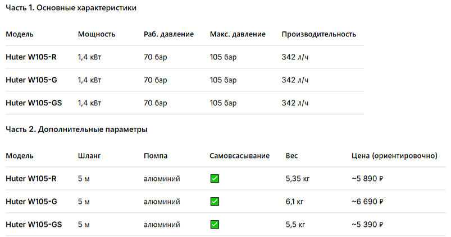Click the Раб. давление column header
Image resolution: width=451 pixels, height=237 pixels.
169,34
